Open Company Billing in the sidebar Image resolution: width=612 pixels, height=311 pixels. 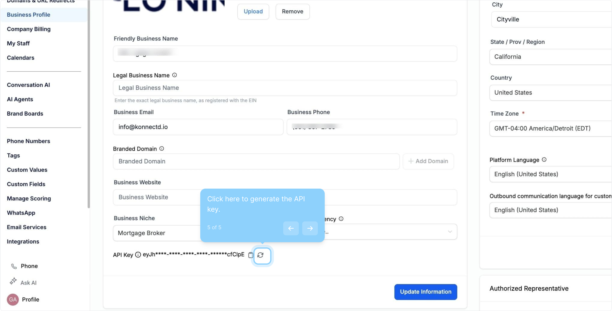(29, 29)
